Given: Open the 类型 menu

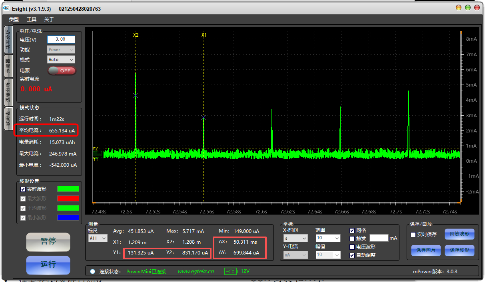Looking at the screenshot, I should [x=14, y=19].
